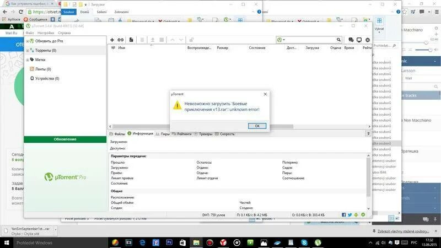Click the Remove torrent trash icon

tap(142, 40)
